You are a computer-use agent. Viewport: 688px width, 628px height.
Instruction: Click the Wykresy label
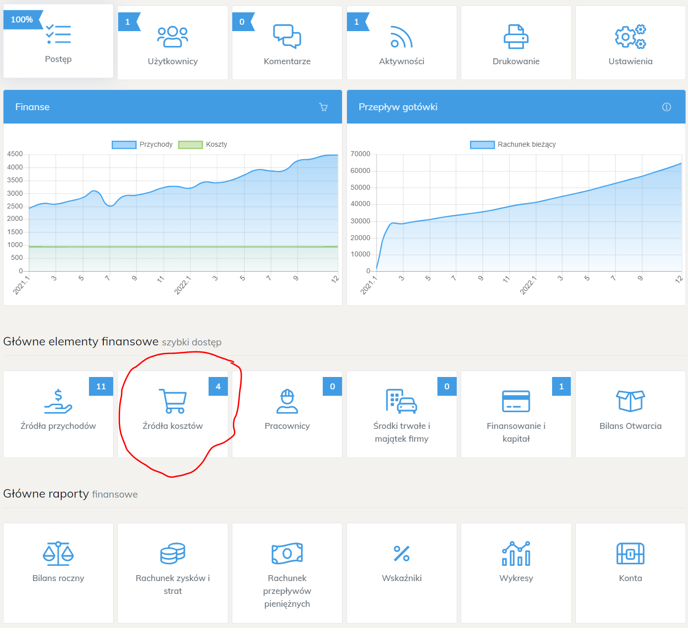(x=516, y=578)
